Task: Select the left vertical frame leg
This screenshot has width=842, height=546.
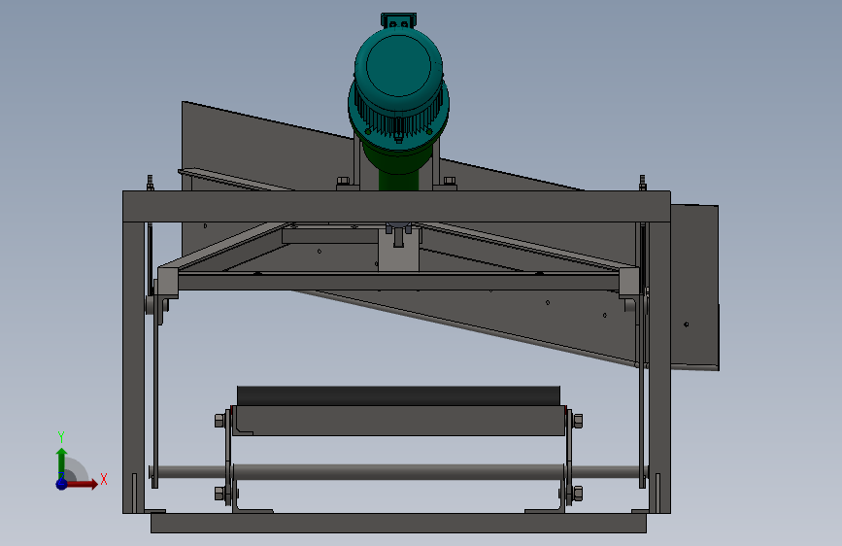Action: tap(133, 367)
